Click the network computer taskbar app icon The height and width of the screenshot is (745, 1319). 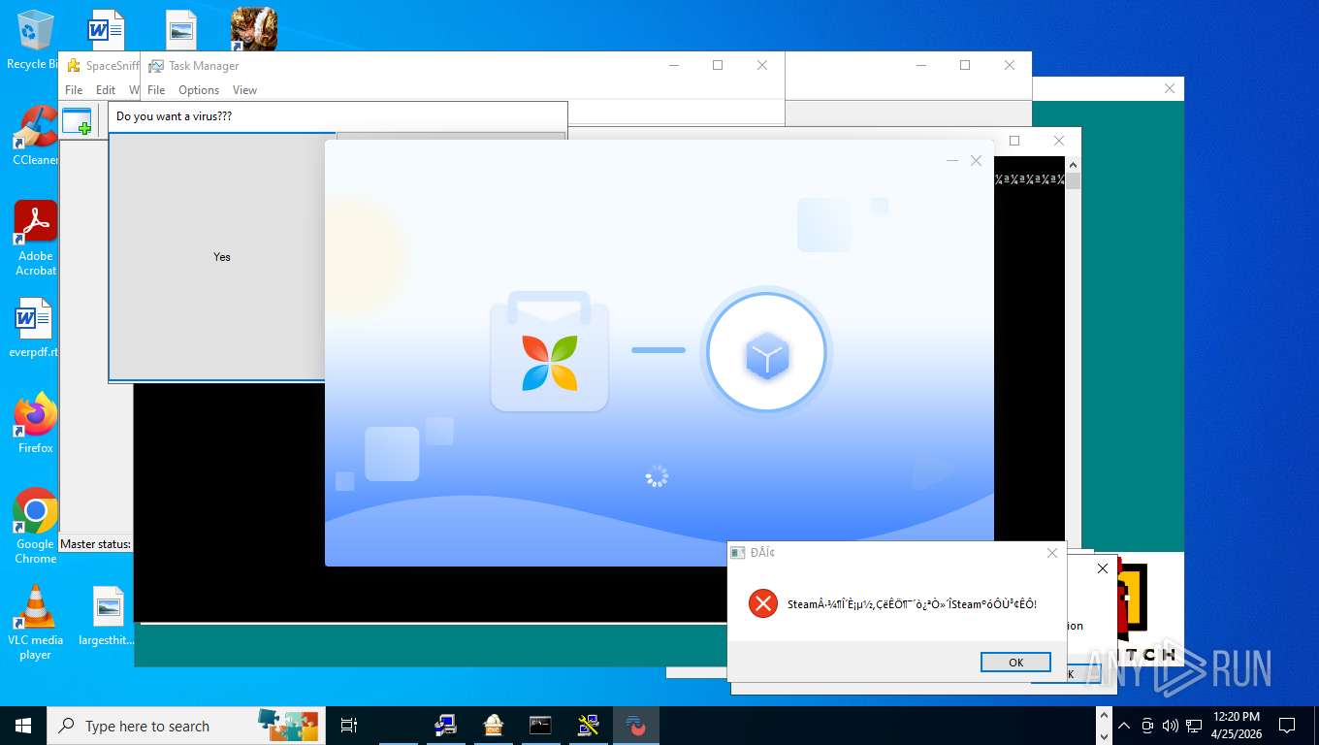click(x=446, y=726)
